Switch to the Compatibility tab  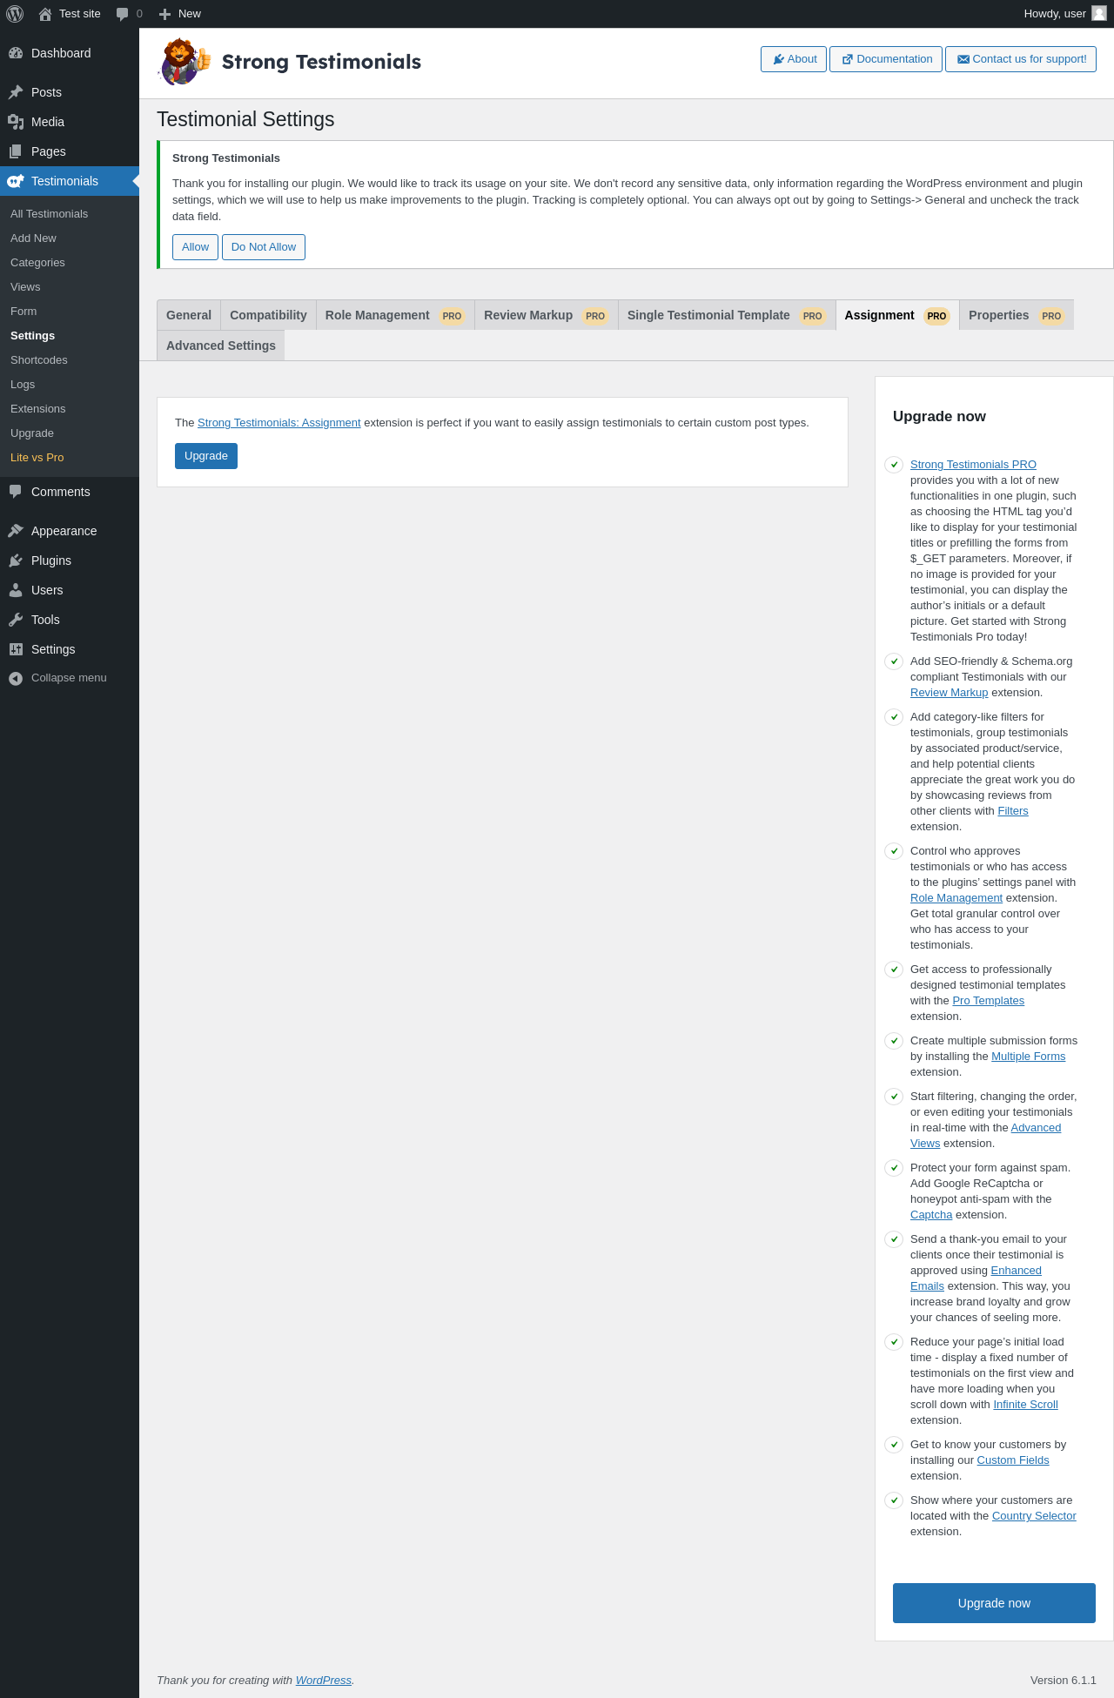268,315
